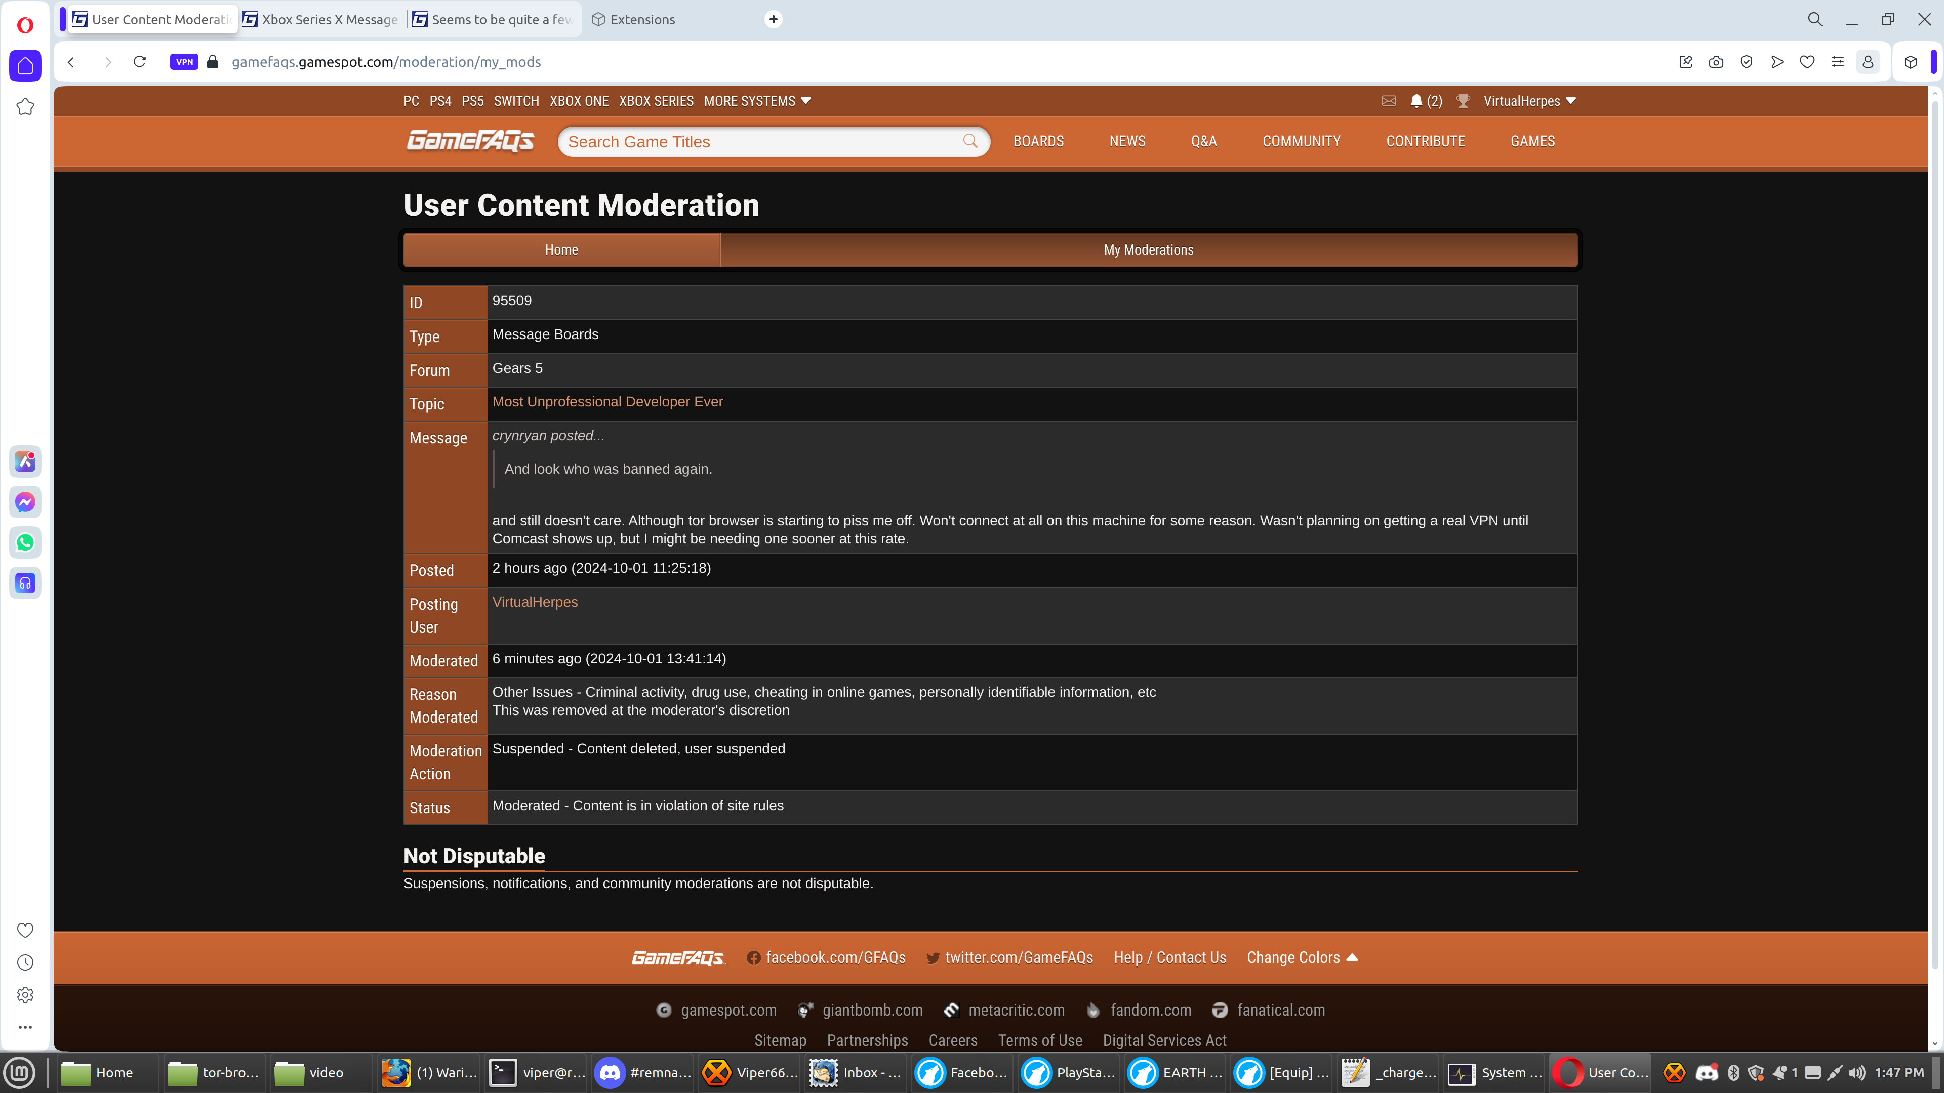Open Messenger in Opera sidebar

point(25,501)
